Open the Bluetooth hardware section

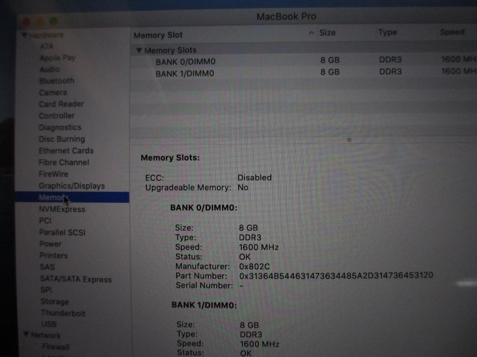pos(56,81)
